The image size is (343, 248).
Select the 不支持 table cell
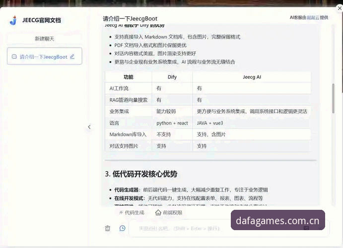[172, 134]
